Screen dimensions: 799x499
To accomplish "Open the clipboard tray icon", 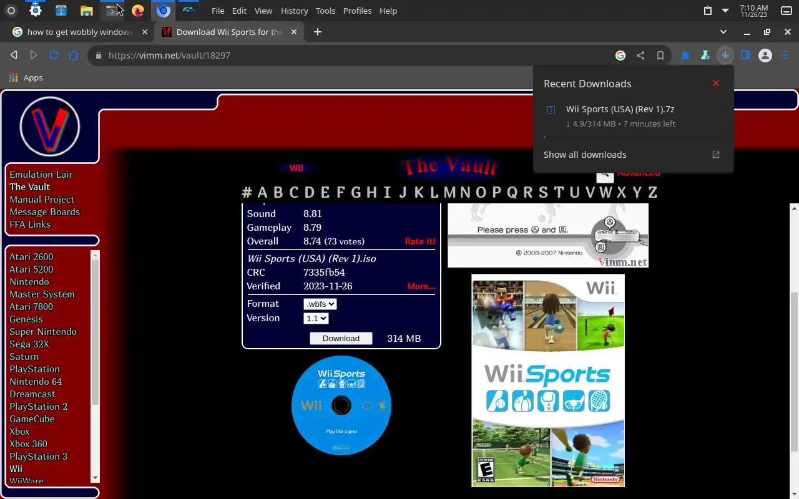I will (x=707, y=11).
